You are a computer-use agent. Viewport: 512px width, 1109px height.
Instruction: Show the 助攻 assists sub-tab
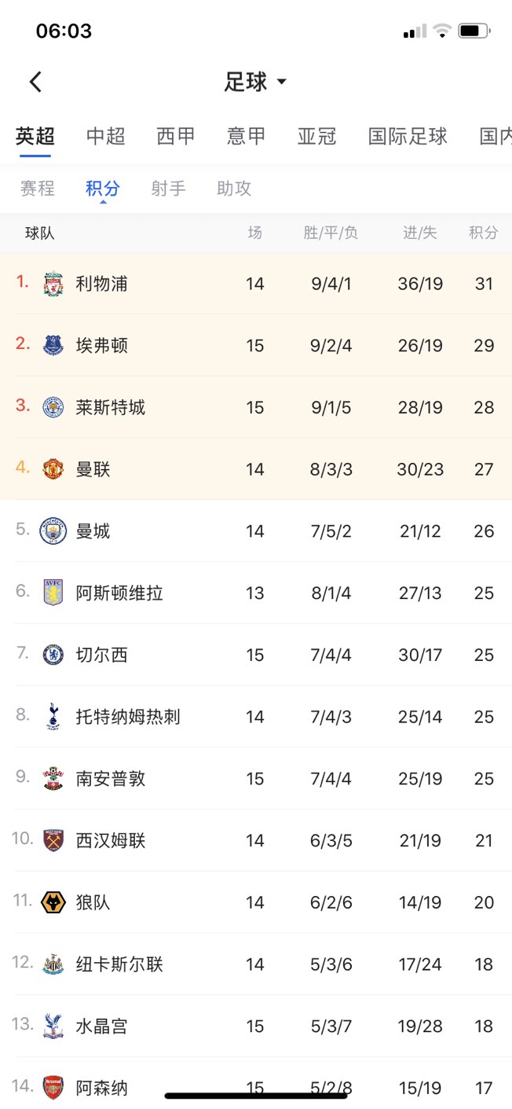234,189
